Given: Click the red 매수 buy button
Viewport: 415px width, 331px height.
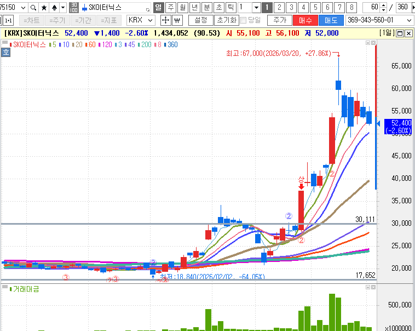Looking at the screenshot, I should click(306, 20).
